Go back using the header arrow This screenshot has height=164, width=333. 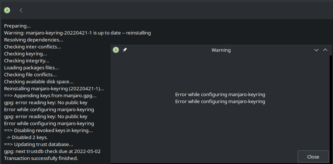click(21, 10)
